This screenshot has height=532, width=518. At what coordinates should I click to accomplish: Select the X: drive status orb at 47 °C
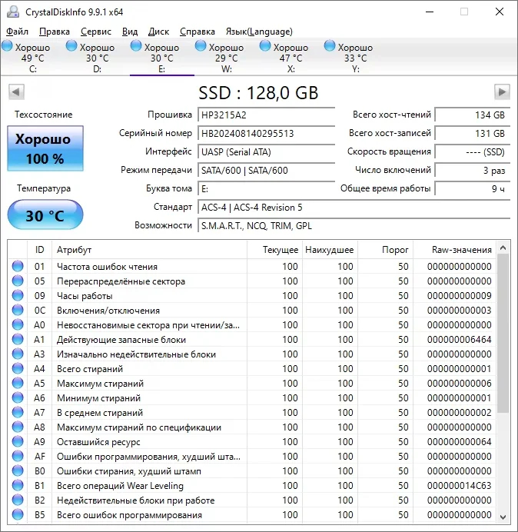[265, 46]
